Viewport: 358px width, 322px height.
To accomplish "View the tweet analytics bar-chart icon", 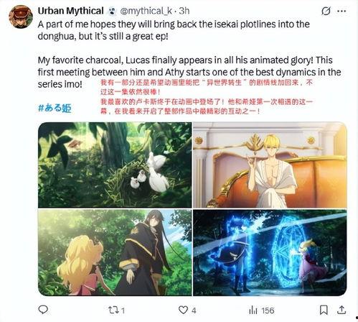I will click(253, 310).
